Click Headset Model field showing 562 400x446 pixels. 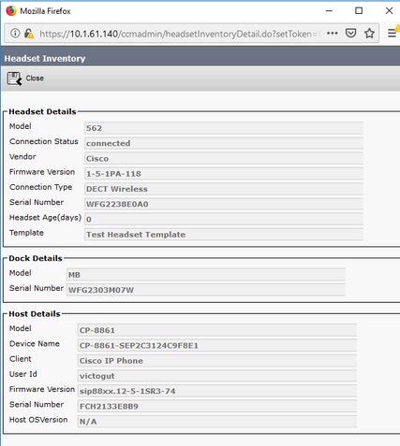tap(224, 128)
